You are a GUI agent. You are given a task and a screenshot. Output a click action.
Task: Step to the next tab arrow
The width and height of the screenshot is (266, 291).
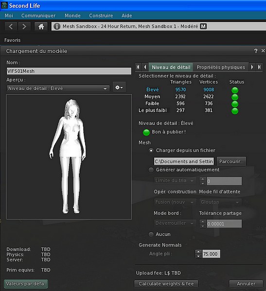(252, 67)
